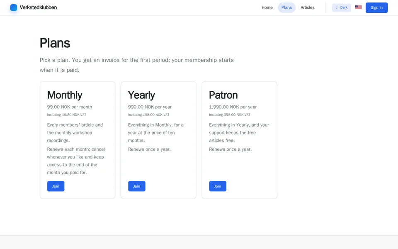The height and width of the screenshot is (249, 398).
Task: Click the Plans page heading
Action: pos(55,43)
